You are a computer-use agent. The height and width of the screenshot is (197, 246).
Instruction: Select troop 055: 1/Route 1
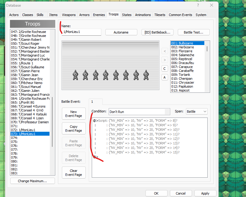point(30,63)
